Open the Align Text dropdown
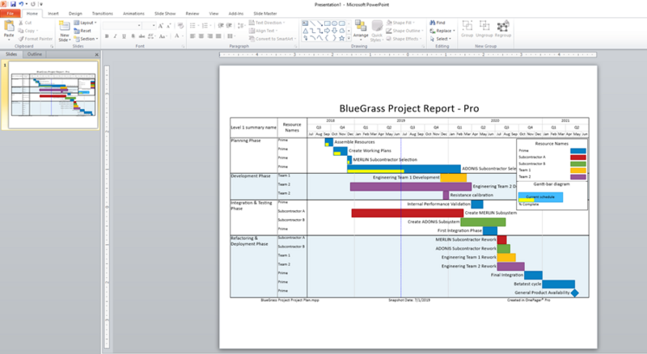The height and width of the screenshot is (354, 647). coord(264,31)
